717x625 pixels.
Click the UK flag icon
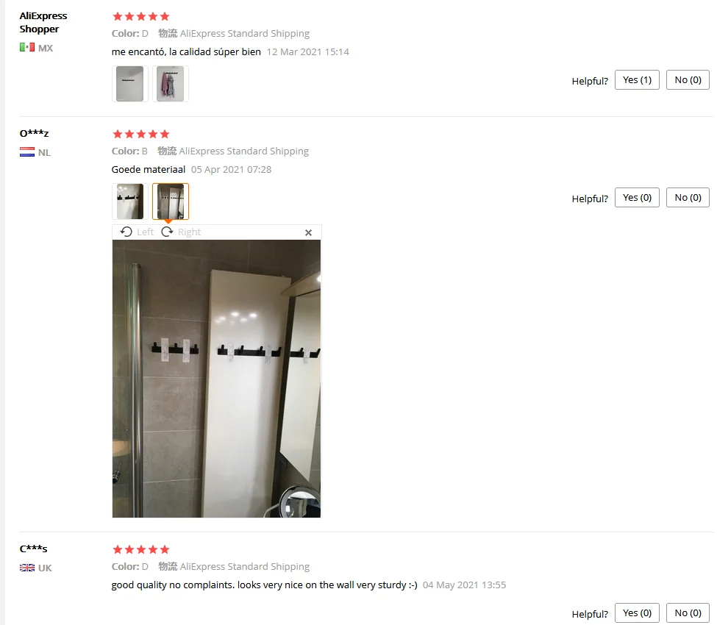[27, 568]
